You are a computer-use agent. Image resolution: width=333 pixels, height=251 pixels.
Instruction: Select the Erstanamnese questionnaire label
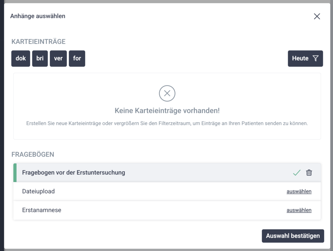(42, 210)
